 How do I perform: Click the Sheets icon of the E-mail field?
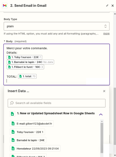[x=13, y=123]
